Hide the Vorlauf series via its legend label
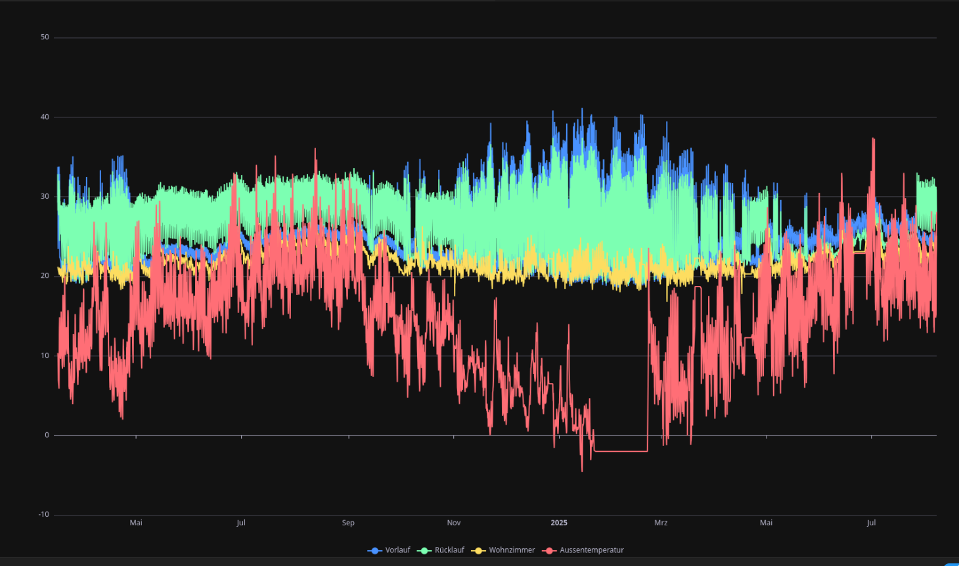The width and height of the screenshot is (959, 566). pyautogui.click(x=397, y=550)
